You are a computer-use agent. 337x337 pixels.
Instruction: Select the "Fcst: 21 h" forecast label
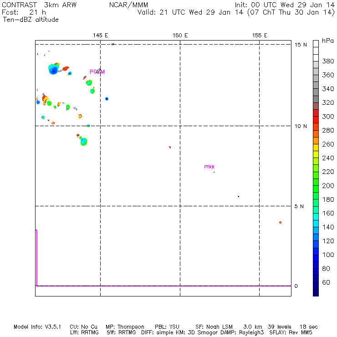pos(24,12)
